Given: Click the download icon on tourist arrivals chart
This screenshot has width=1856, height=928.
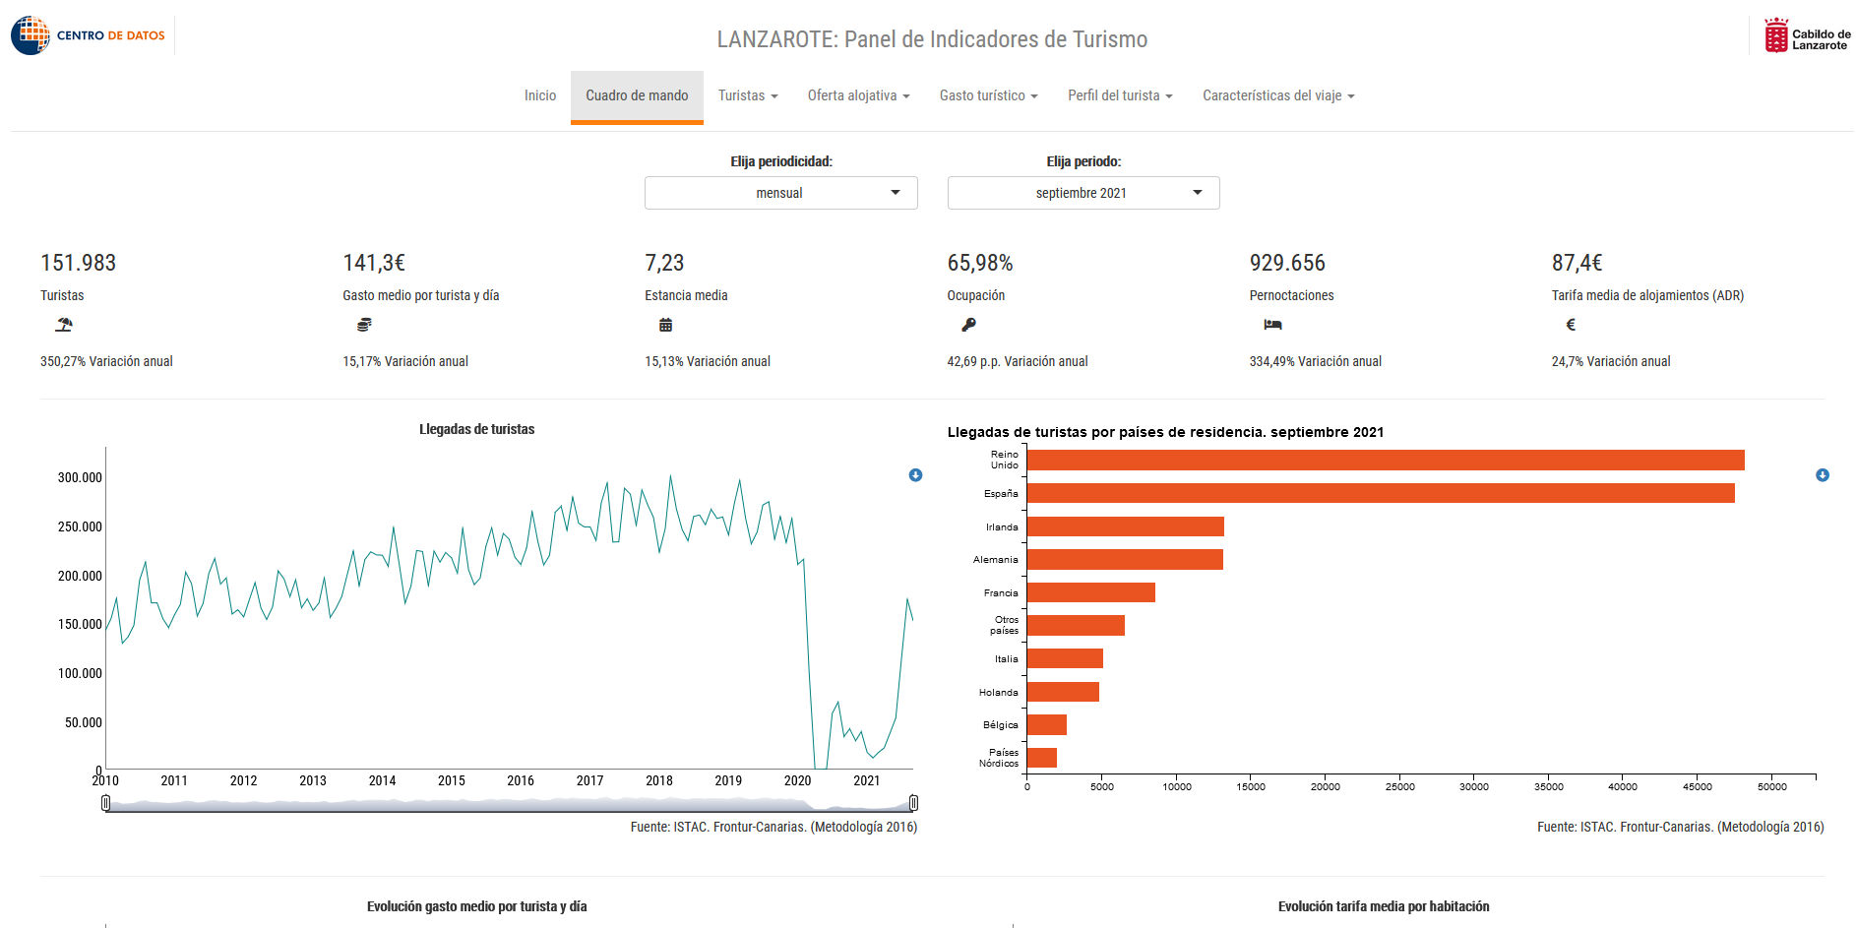Looking at the screenshot, I should pos(915,475).
